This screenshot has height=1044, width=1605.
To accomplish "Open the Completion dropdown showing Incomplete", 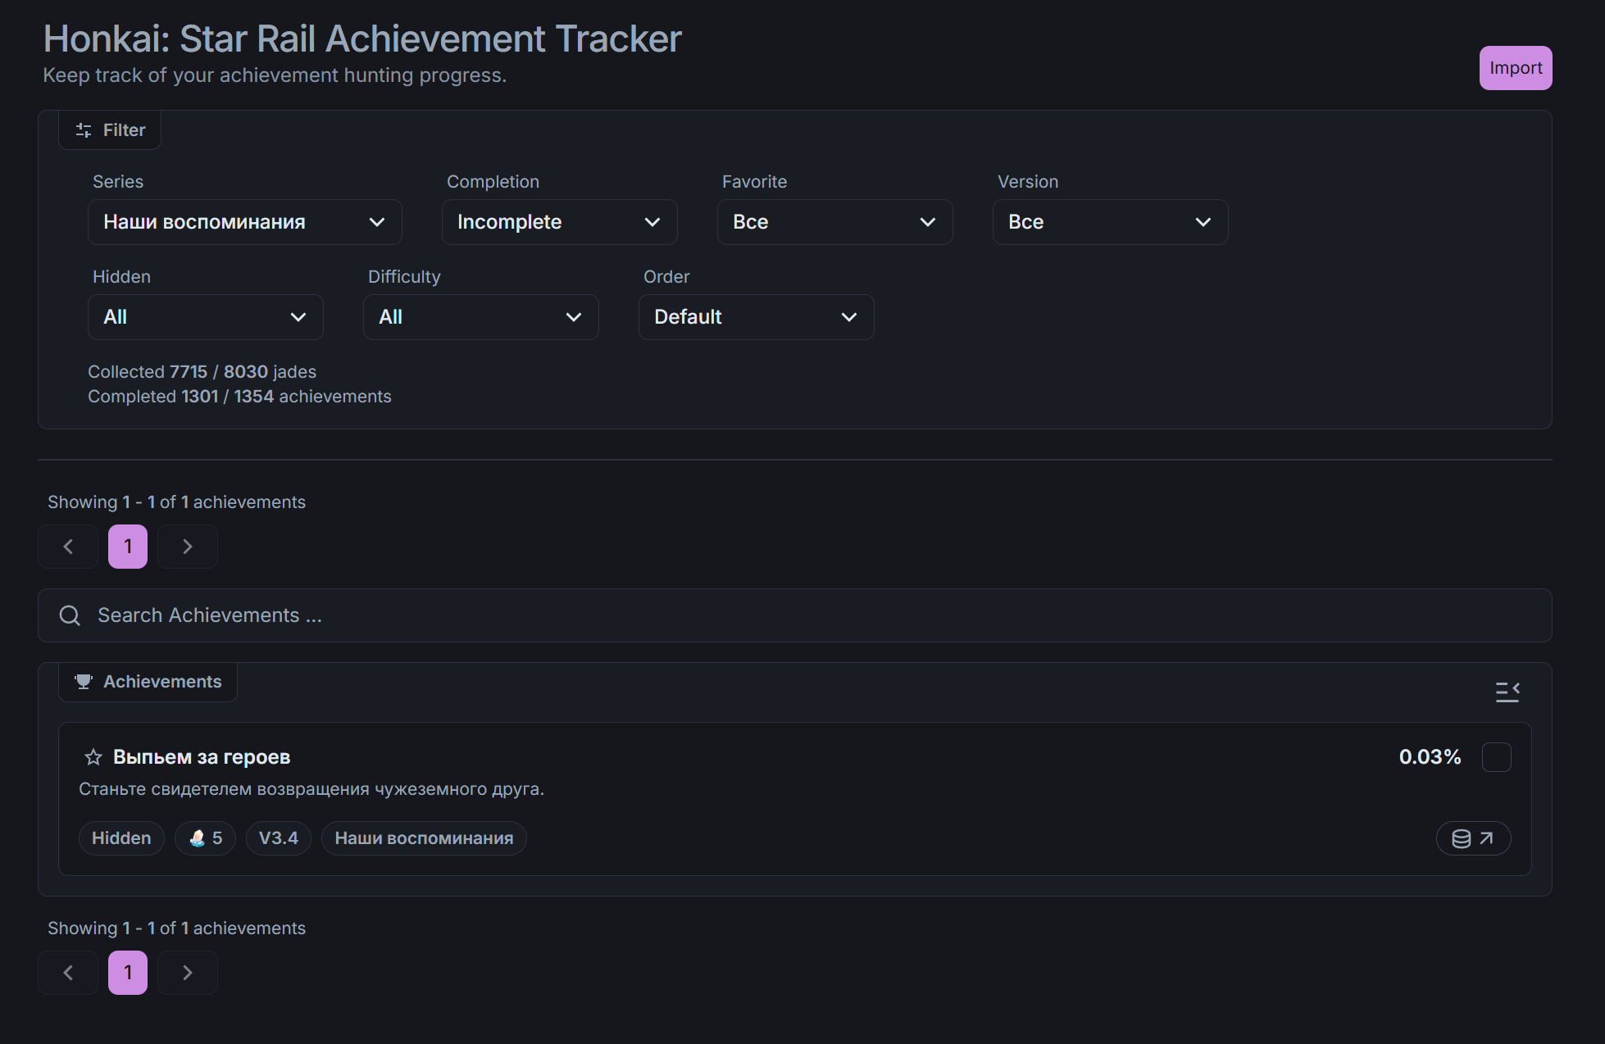I will pyautogui.click(x=559, y=222).
